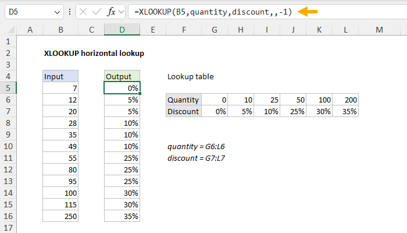This screenshot has width=407, height=233.
Task: Select row 10 header
Action: 8,146
